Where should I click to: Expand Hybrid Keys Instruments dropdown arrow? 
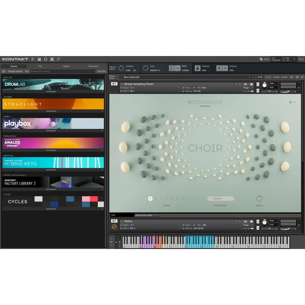pyautogui.click(x=102, y=170)
